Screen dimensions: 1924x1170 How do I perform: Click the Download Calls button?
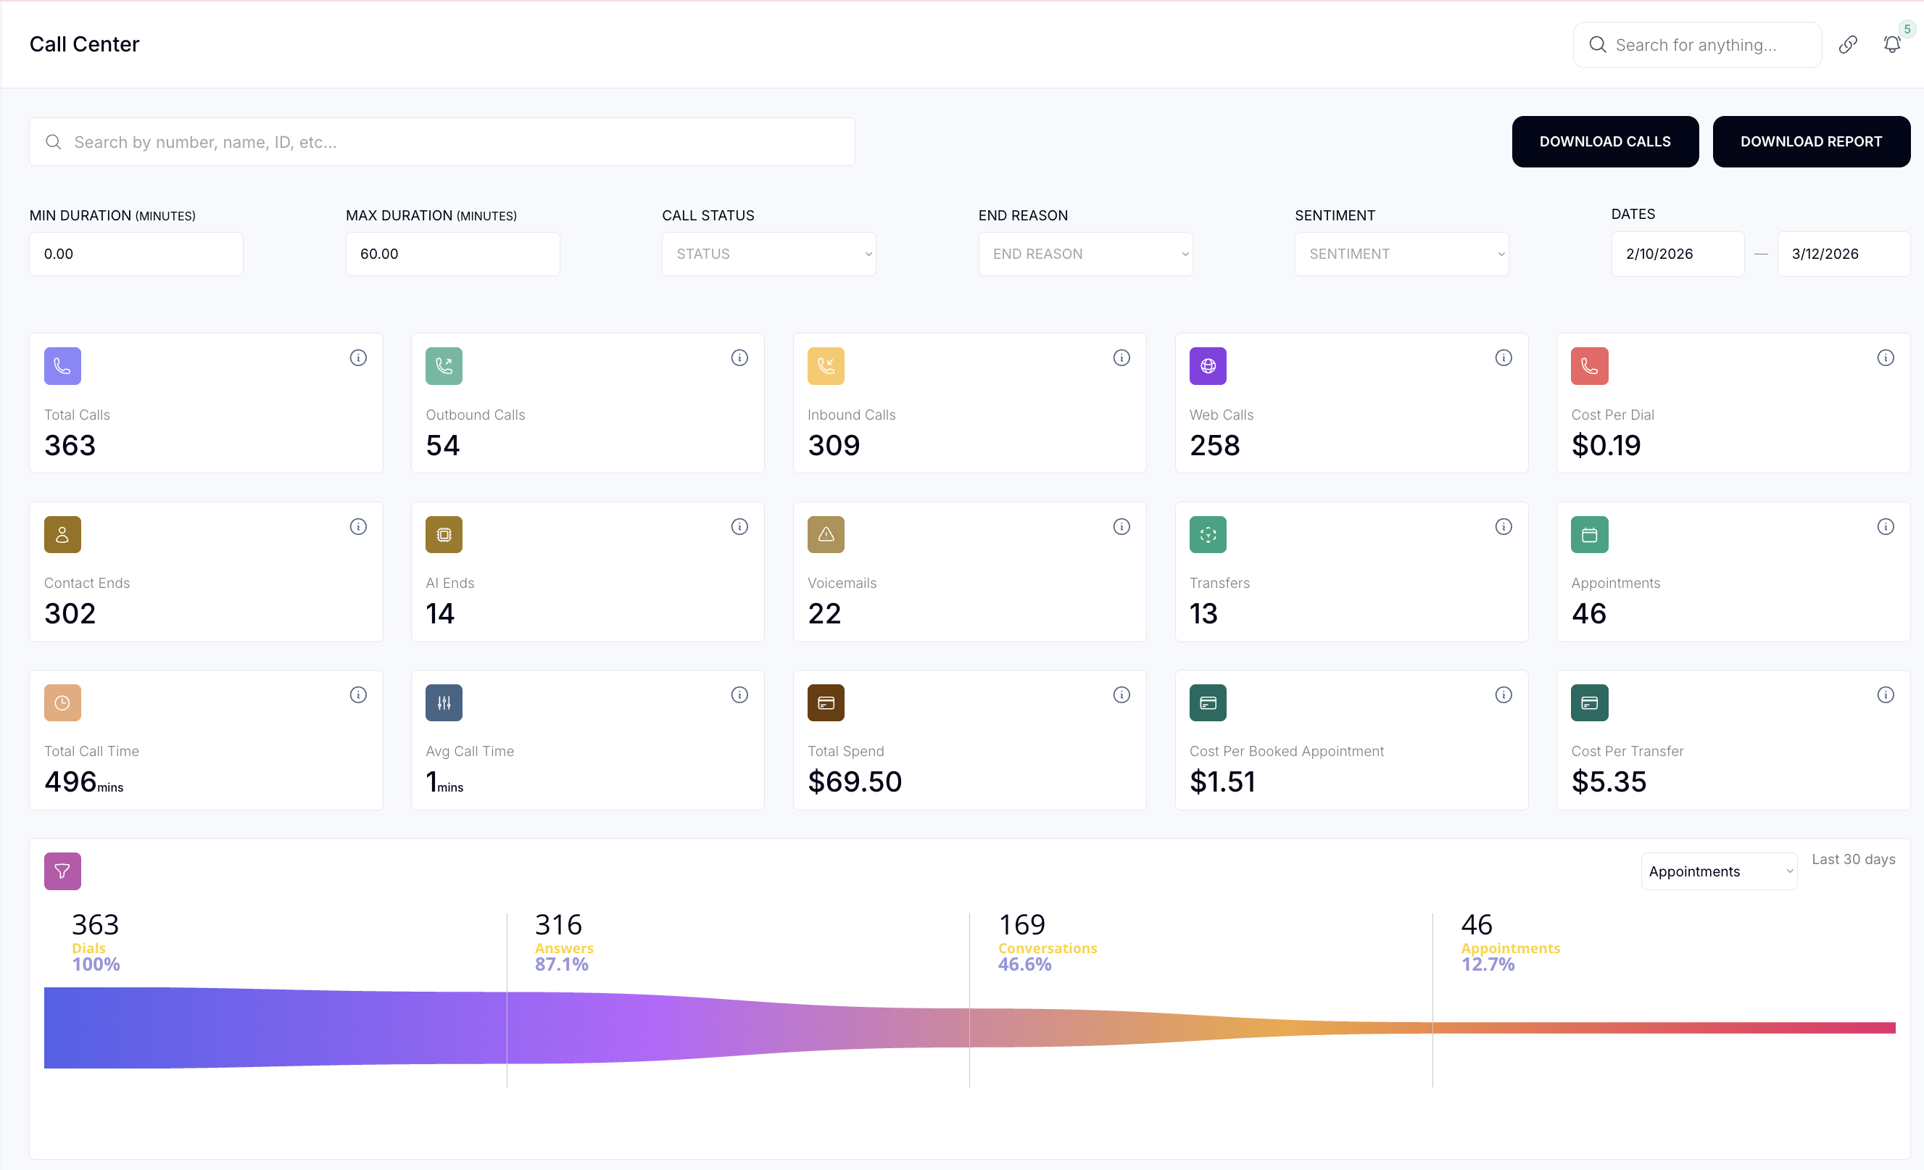click(x=1604, y=141)
